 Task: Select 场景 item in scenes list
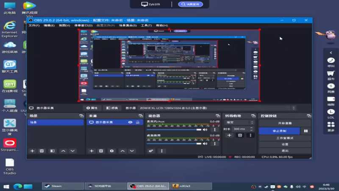[56, 122]
